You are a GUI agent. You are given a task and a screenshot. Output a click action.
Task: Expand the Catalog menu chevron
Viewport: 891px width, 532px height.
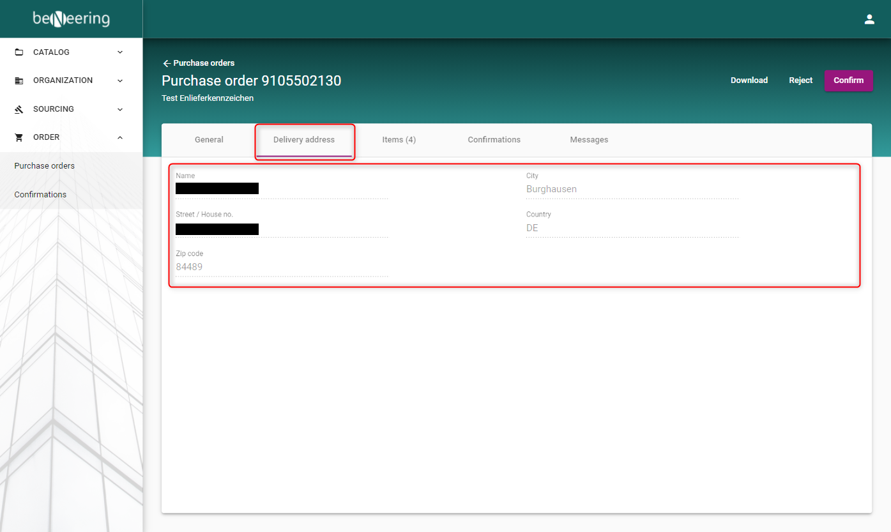(x=120, y=52)
